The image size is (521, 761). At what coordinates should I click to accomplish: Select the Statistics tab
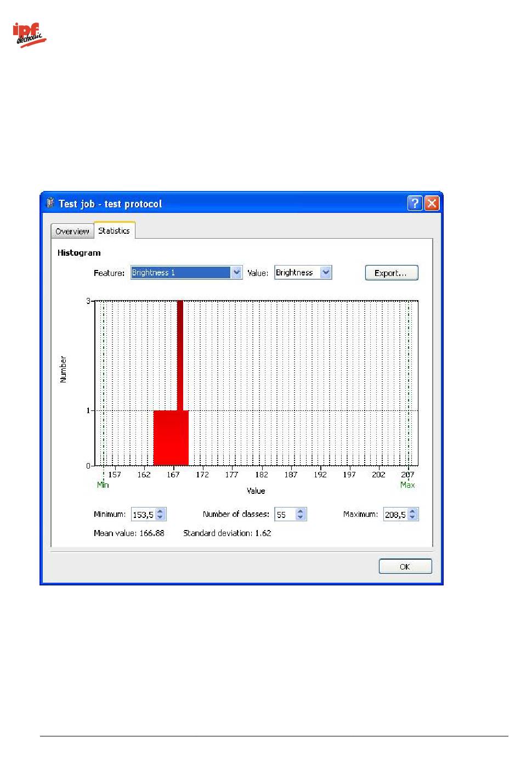click(x=114, y=231)
